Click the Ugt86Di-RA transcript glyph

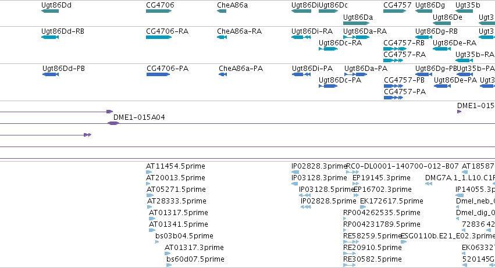coord(301,37)
